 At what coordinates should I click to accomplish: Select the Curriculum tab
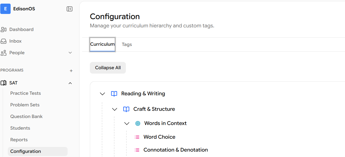(102, 44)
